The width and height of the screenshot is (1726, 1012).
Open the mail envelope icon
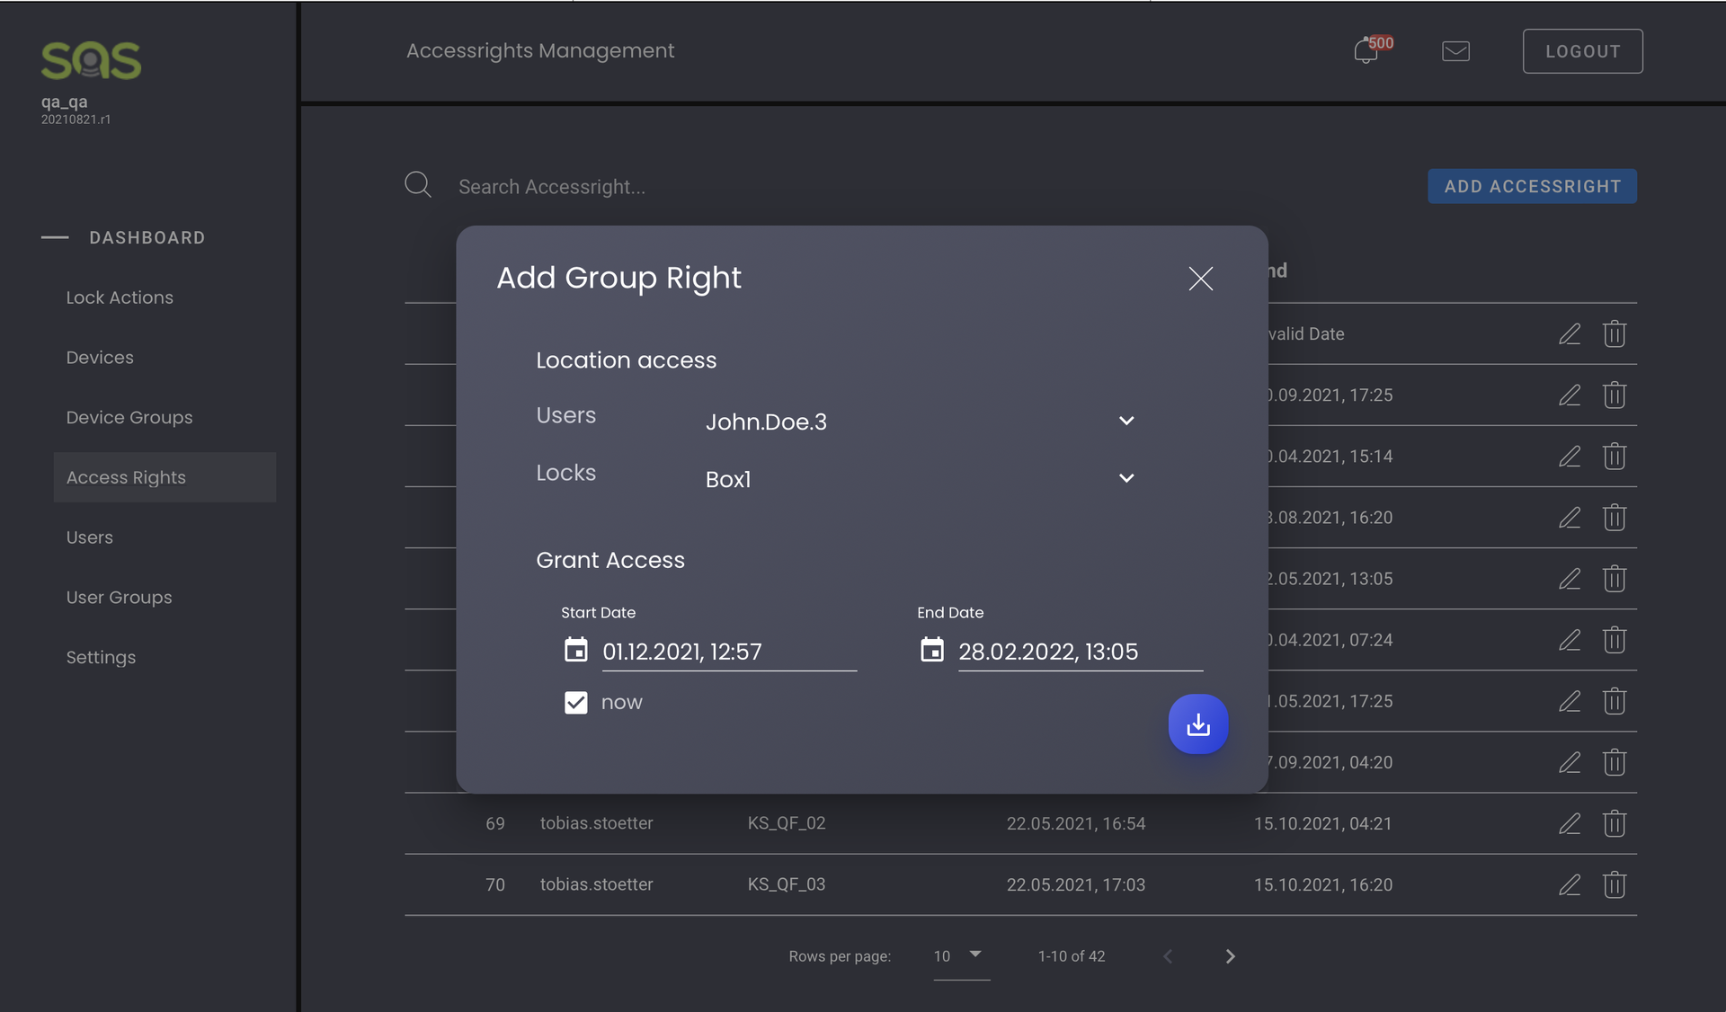pos(1455,51)
